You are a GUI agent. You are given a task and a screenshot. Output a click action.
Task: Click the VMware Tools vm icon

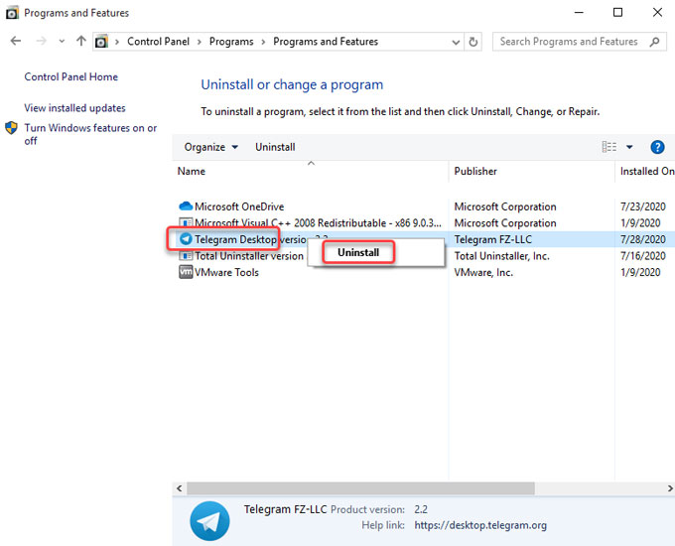coord(186,272)
